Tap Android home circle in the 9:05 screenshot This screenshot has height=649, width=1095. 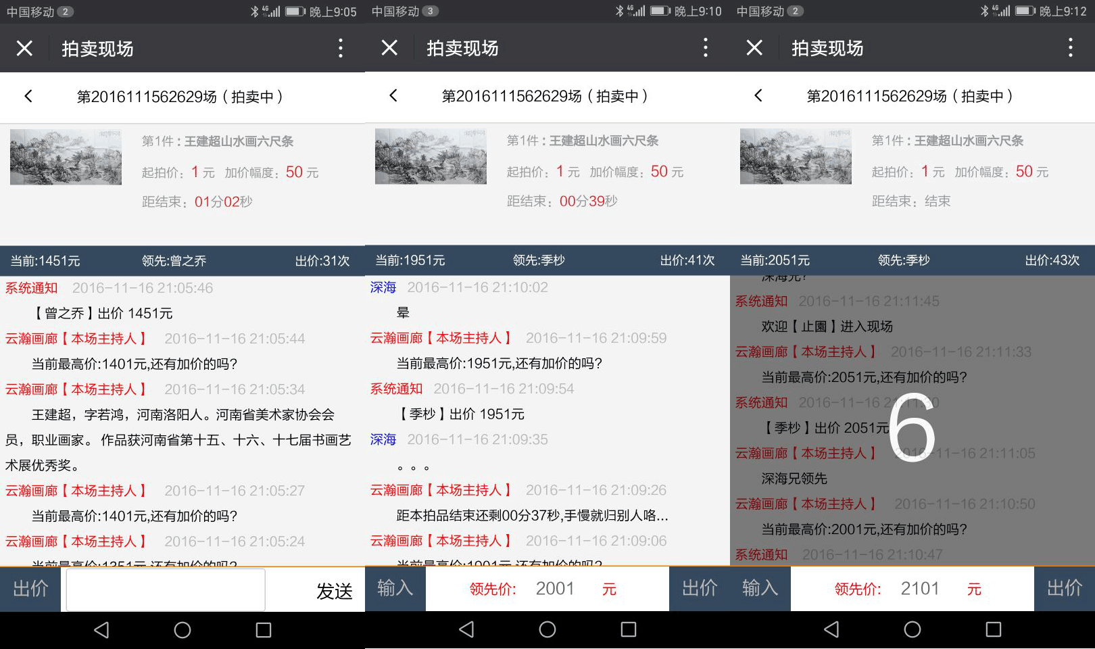(182, 630)
